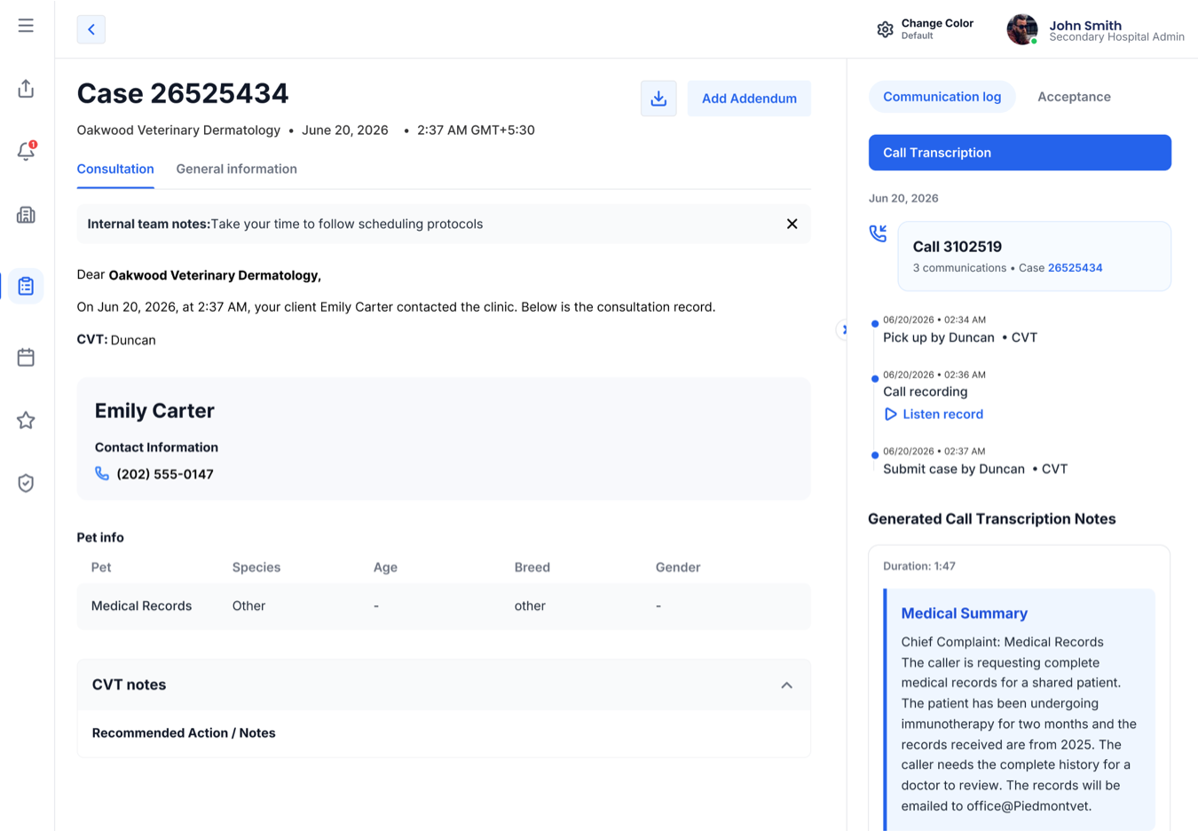
Task: Switch to General information tab
Action: point(236,169)
